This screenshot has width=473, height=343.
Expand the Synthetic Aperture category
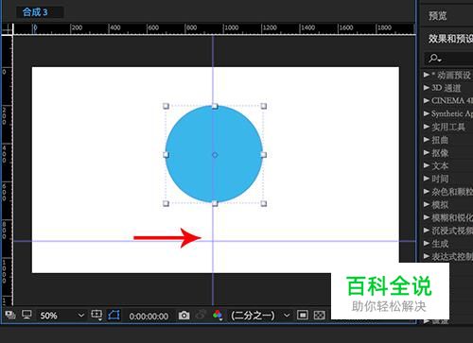point(427,113)
